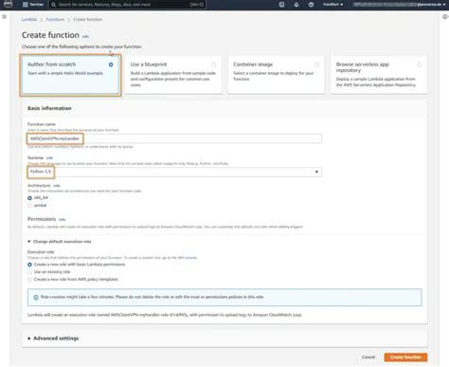Click the orange Create function button
Image resolution: width=449 pixels, height=367 pixels.
coord(405,358)
